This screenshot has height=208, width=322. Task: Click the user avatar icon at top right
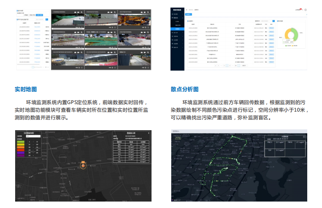click(305, 10)
